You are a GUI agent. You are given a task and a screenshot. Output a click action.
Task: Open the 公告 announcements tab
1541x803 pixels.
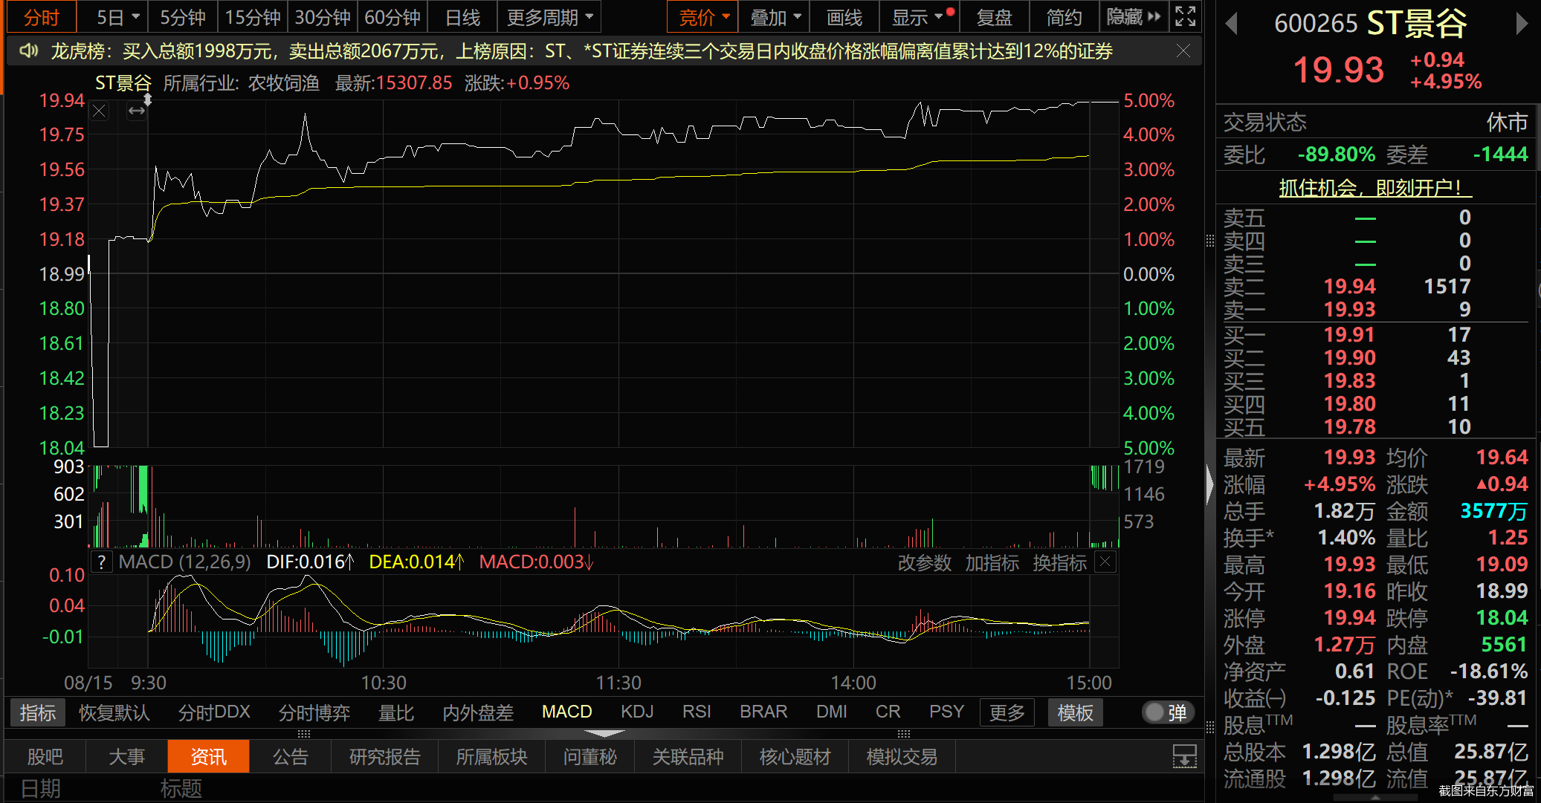[290, 757]
